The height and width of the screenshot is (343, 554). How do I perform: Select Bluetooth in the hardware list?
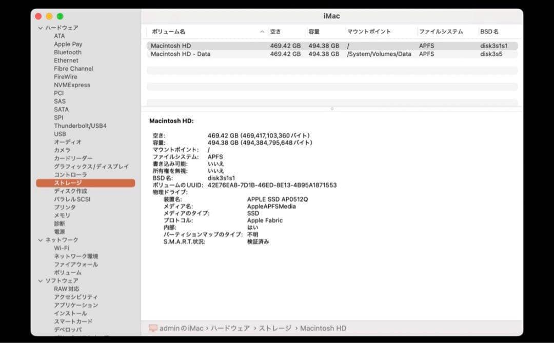point(67,52)
